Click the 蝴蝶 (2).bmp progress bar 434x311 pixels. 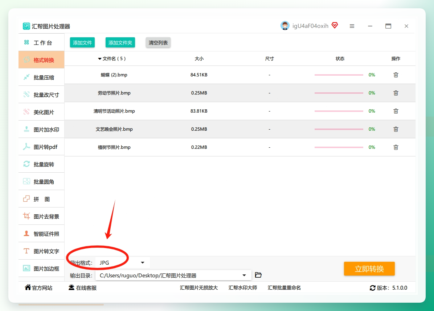[x=339, y=75]
